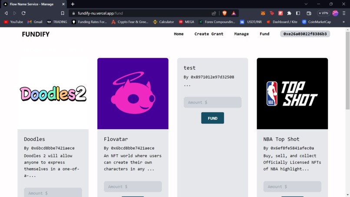Open the Dashboard / Kite bookmark

coord(282,22)
